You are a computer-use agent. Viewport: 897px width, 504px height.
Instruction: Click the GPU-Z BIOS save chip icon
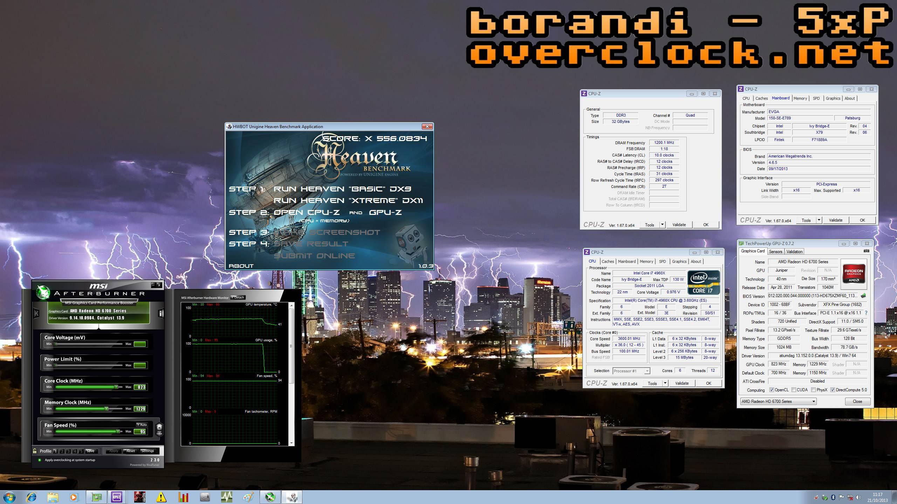[863, 296]
